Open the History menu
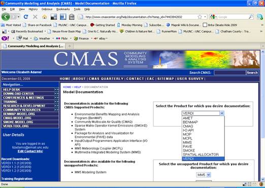The image size is (265, 188). [33, 9]
